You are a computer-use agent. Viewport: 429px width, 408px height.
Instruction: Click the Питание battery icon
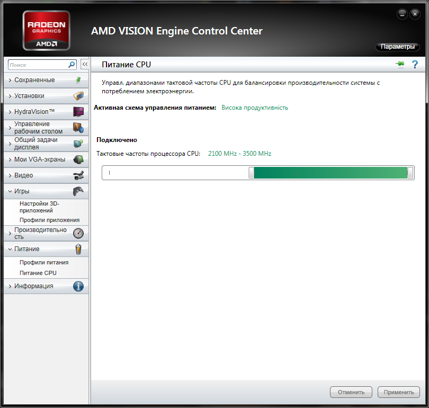(78, 249)
